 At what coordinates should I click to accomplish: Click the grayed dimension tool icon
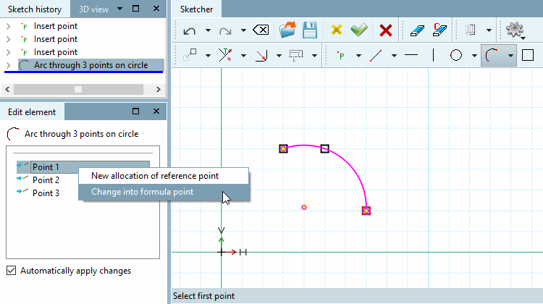pyautogui.click(x=296, y=56)
